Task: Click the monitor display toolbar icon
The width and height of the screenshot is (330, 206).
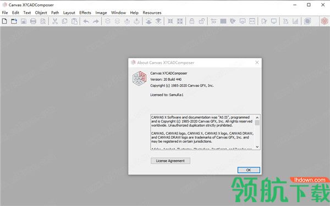Action: pos(274,21)
